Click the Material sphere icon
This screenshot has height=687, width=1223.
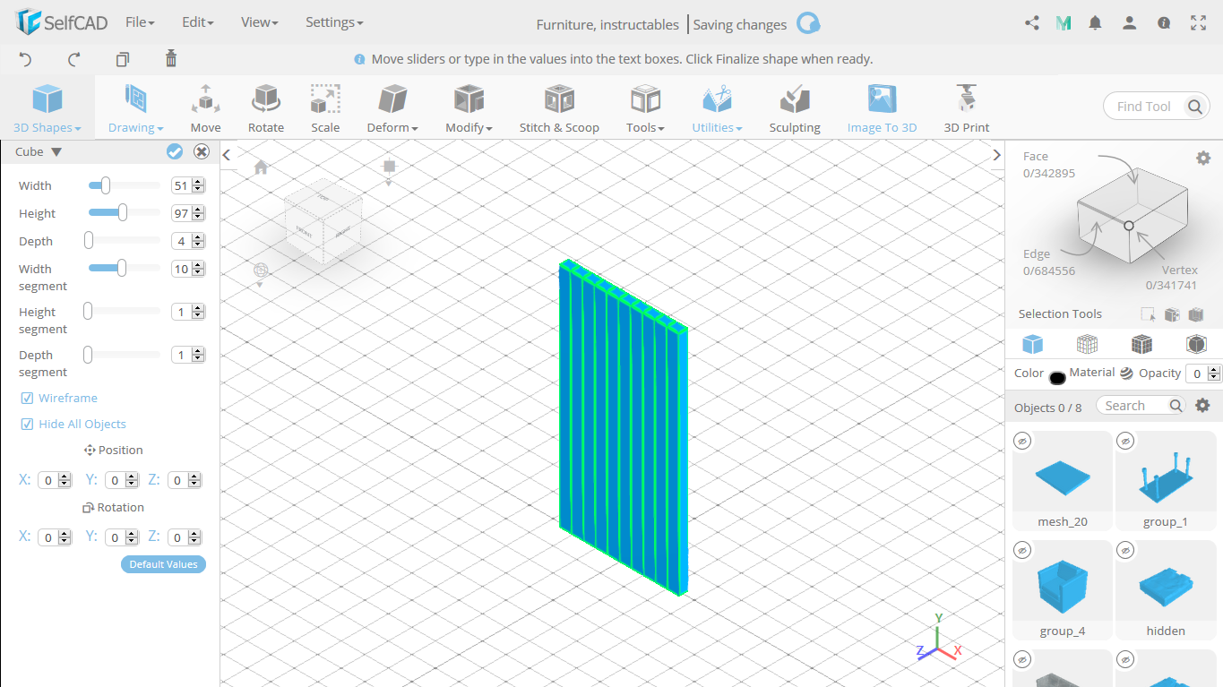click(x=1126, y=374)
